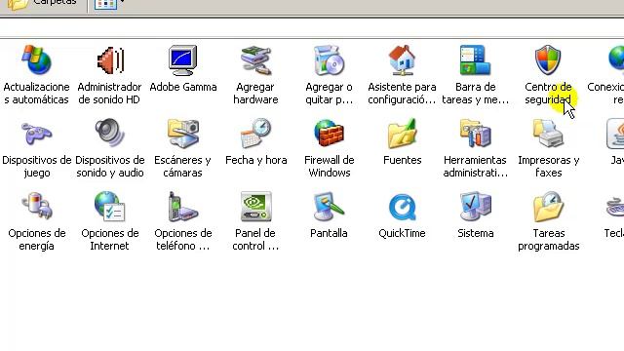Screen dimensions: 624x351
Task: Open Tareas programadas icon
Action: pyautogui.click(x=548, y=206)
